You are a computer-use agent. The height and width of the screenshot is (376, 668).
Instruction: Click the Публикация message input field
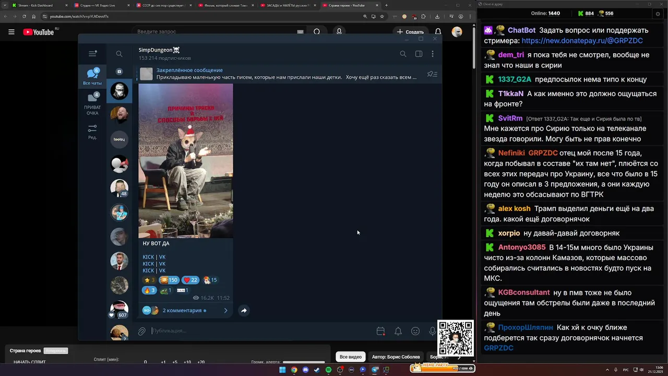click(261, 331)
